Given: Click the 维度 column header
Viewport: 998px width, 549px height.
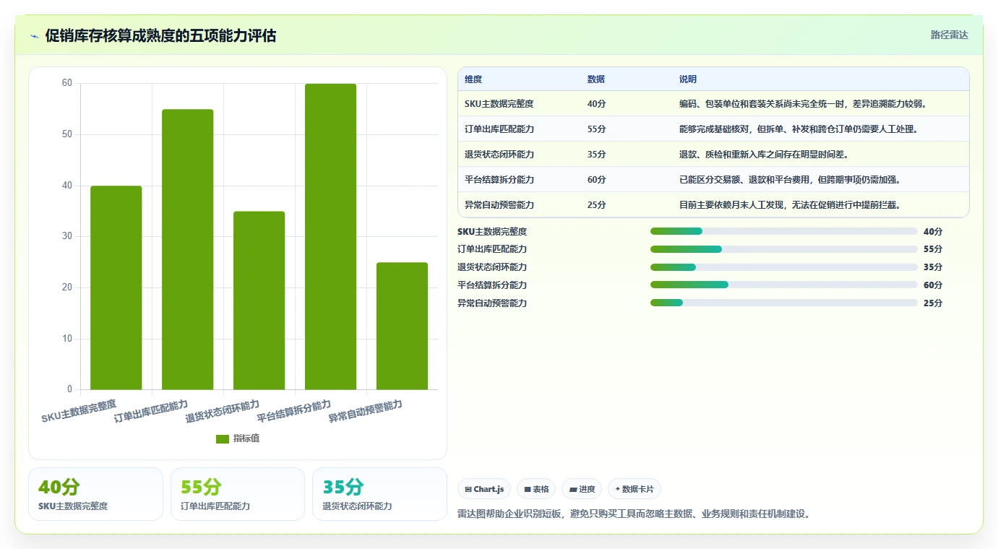Looking at the screenshot, I should (x=473, y=79).
